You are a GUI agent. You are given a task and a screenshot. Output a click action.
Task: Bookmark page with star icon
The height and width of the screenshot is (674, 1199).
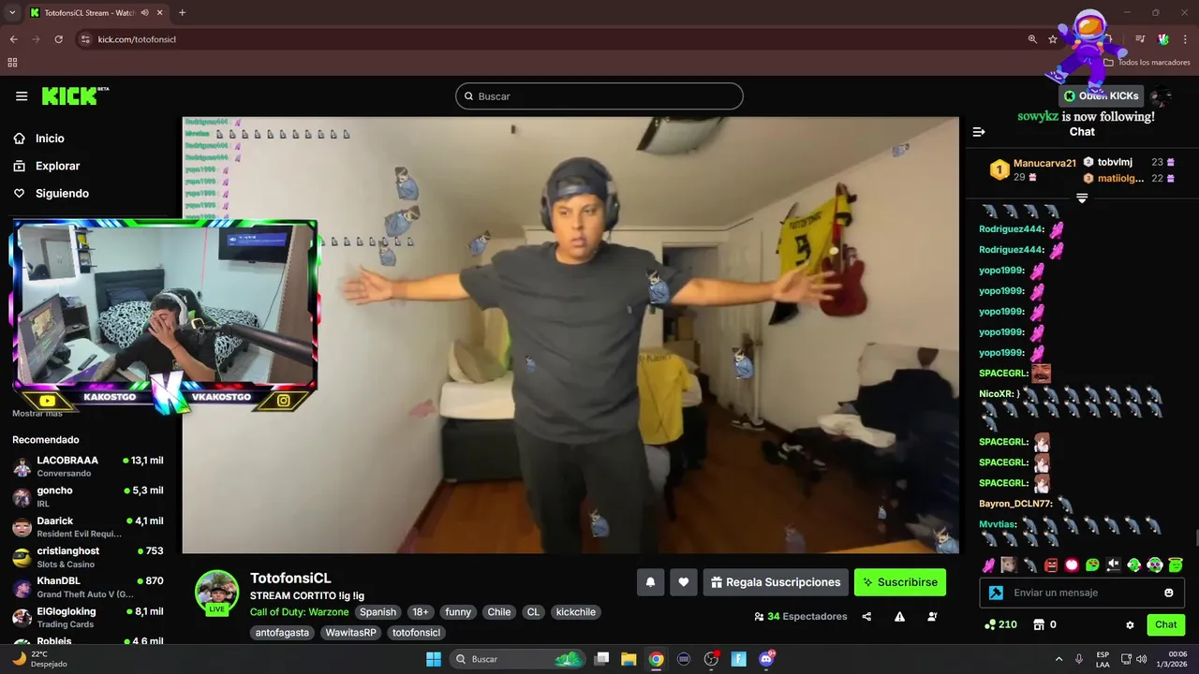[1053, 39]
